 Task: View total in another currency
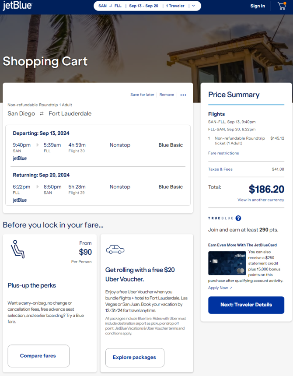coord(261,200)
